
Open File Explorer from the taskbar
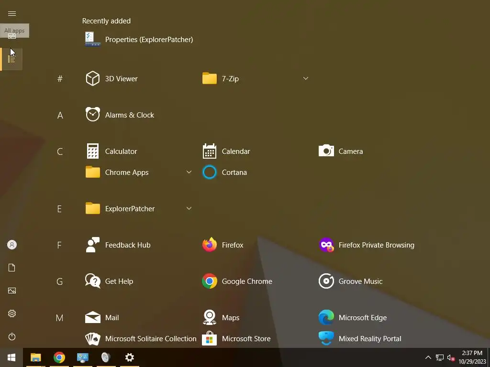35,357
